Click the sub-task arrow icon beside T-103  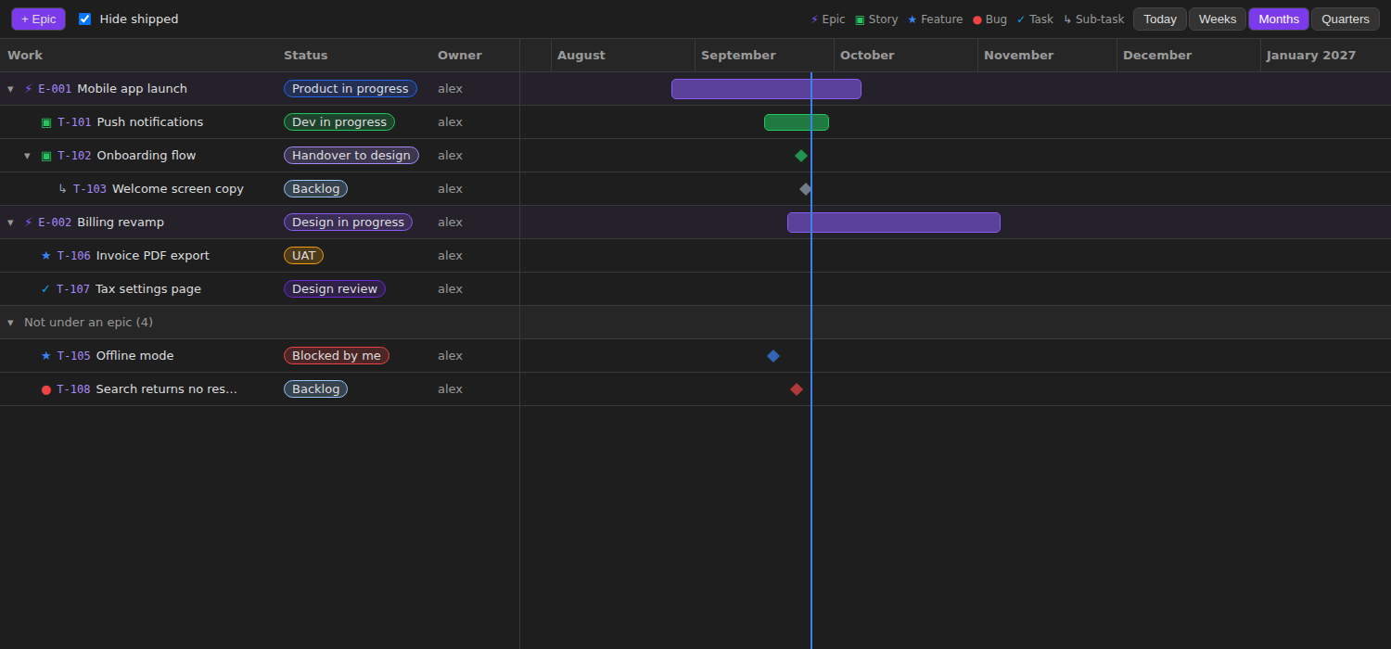pos(62,189)
